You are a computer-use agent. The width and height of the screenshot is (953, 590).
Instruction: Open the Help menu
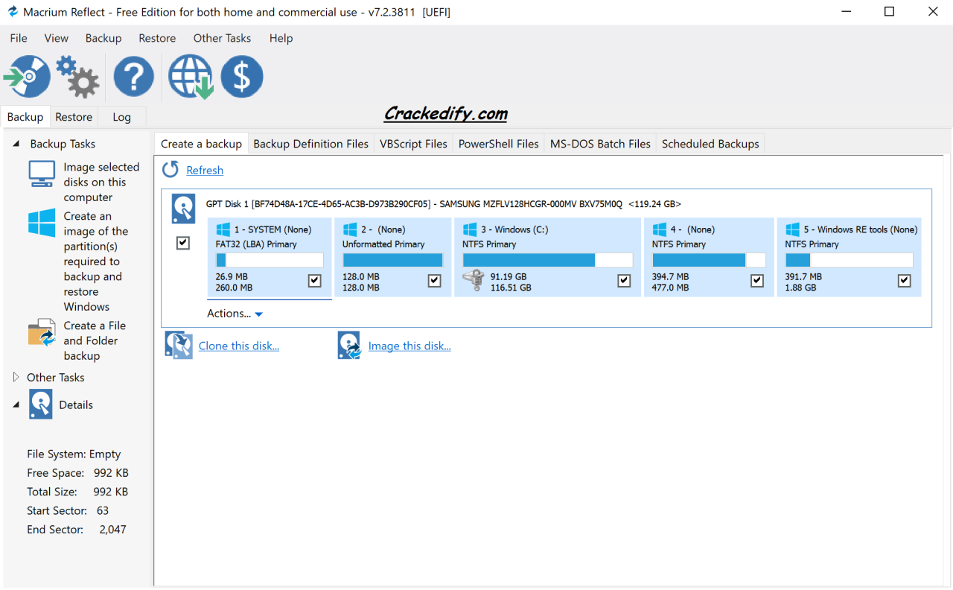[x=281, y=38]
